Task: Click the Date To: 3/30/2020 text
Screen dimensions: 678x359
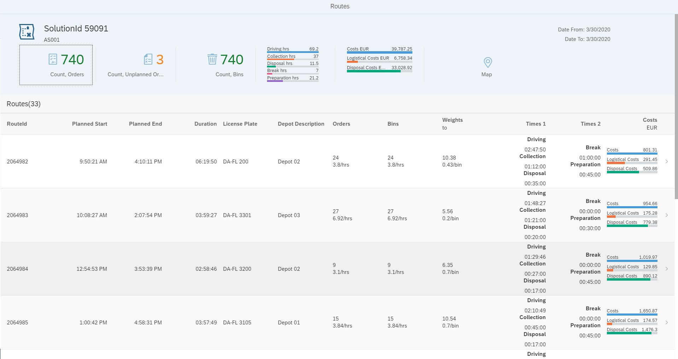Action: tap(587, 39)
